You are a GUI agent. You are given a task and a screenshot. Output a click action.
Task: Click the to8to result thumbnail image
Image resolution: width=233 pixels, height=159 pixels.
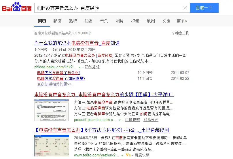(52, 146)
